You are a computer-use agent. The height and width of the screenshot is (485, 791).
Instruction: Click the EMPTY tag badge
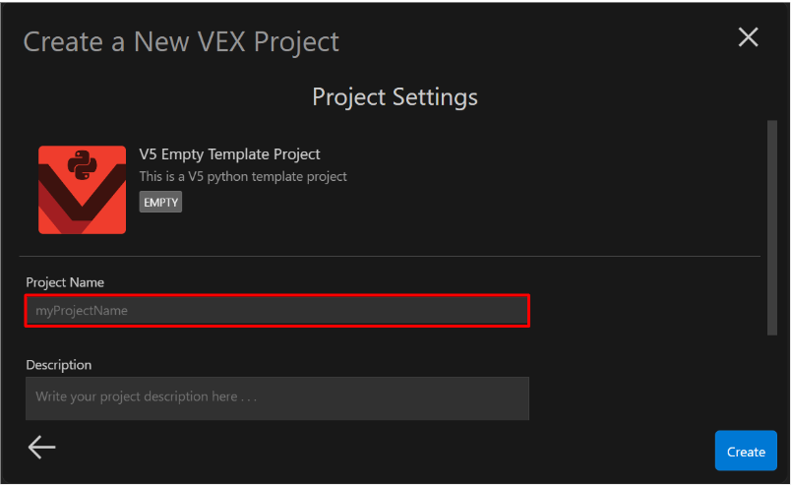[160, 202]
